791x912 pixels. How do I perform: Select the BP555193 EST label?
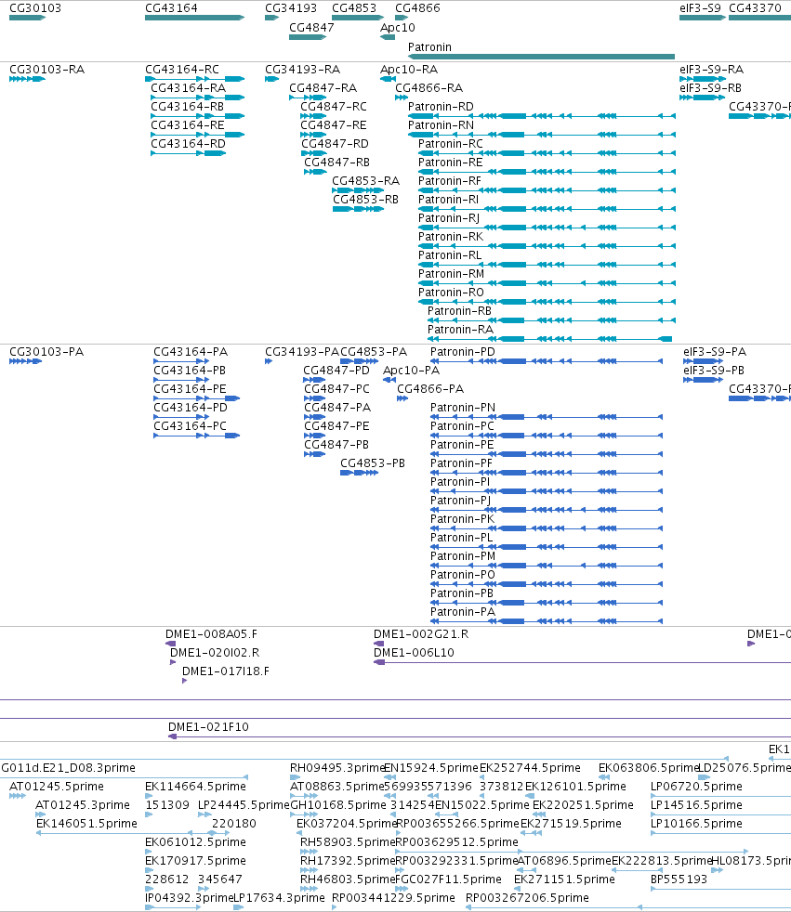pos(679,880)
